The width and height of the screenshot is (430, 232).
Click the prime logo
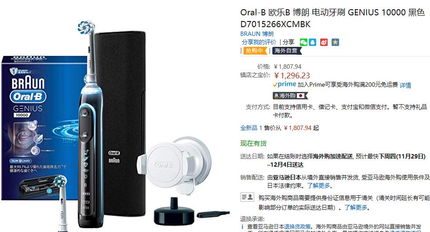tap(284, 85)
